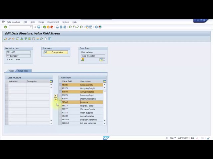Viewport: 213px width, 159px height.
Task: Open the Data structure menu
Action: pyautogui.click(x=13, y=22)
